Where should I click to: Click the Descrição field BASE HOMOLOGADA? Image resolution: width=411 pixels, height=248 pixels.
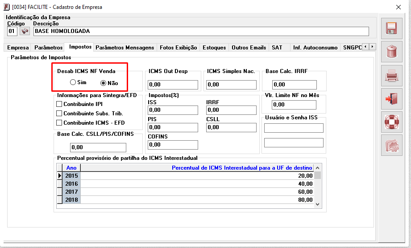tap(201, 31)
